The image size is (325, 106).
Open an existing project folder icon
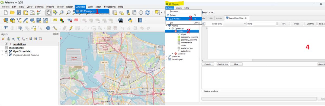pyautogui.click(x=12, y=12)
